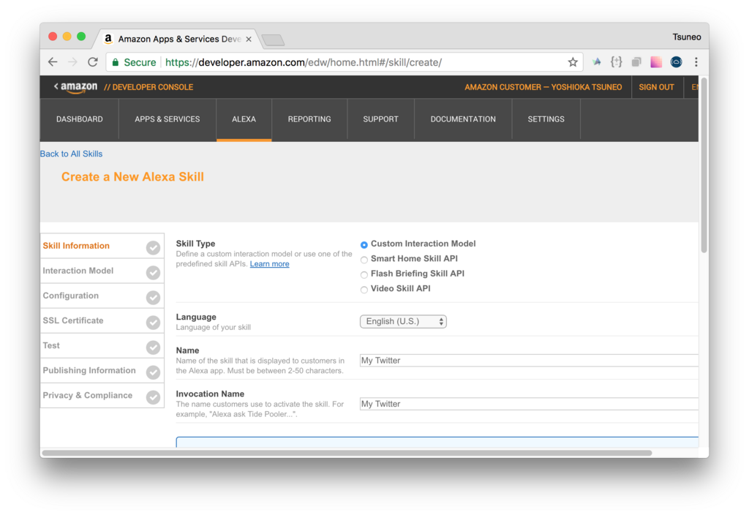Bookmark this page with the star icon
The width and height of the screenshot is (749, 515).
pyautogui.click(x=573, y=62)
